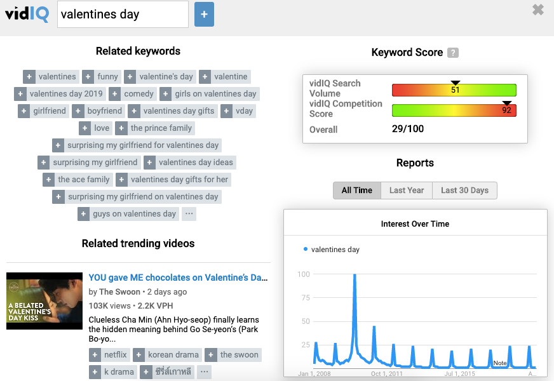The image size is (554, 381).
Task: Open the 'YOU gave ME chocolates' video link
Action: click(178, 277)
